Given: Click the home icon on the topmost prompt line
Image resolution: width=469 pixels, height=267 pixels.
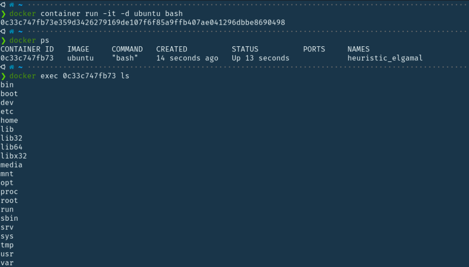Looking at the screenshot, I should pyautogui.click(x=11, y=5).
